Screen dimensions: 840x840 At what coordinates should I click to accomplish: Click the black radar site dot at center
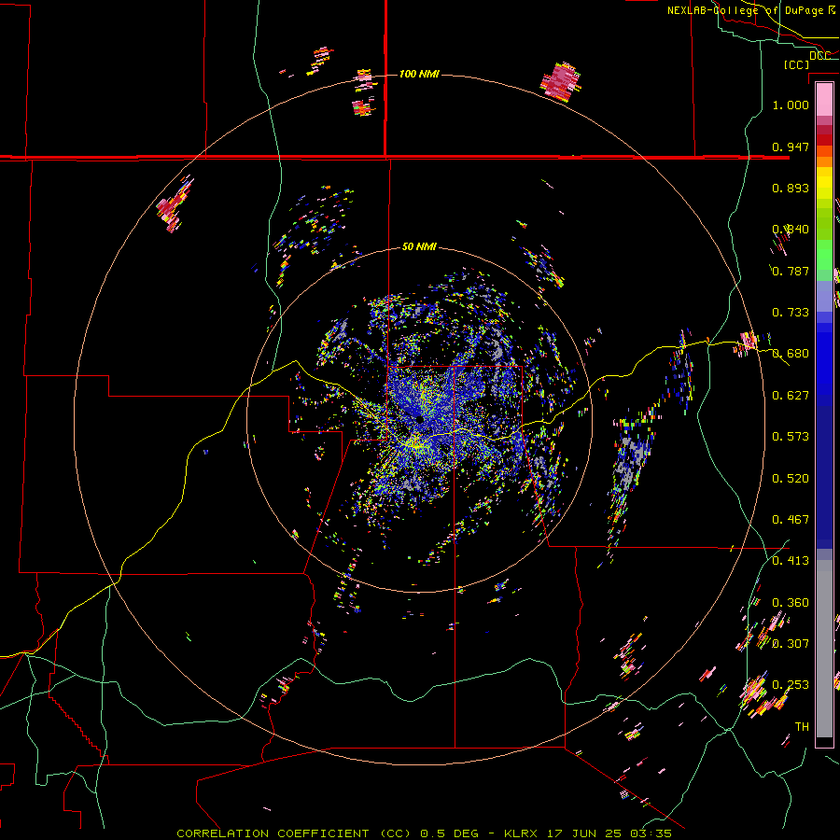click(419, 419)
